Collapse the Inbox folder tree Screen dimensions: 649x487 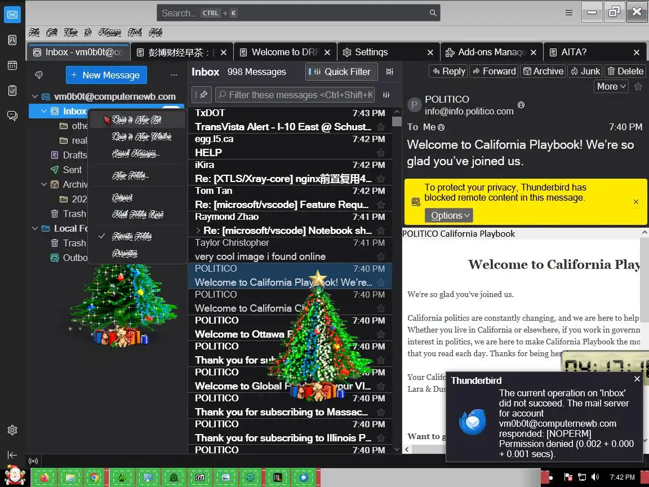[x=44, y=111]
